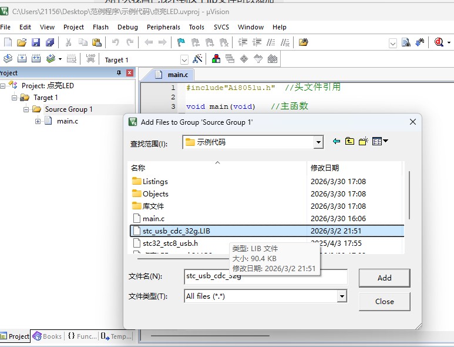Image resolution: width=454 pixels, height=347 pixels.
Task: Collapse the Target 1 tree node
Action: (14, 98)
